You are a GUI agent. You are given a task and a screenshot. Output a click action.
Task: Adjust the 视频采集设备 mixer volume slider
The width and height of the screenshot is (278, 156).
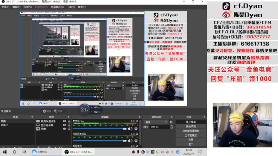click(x=100, y=141)
